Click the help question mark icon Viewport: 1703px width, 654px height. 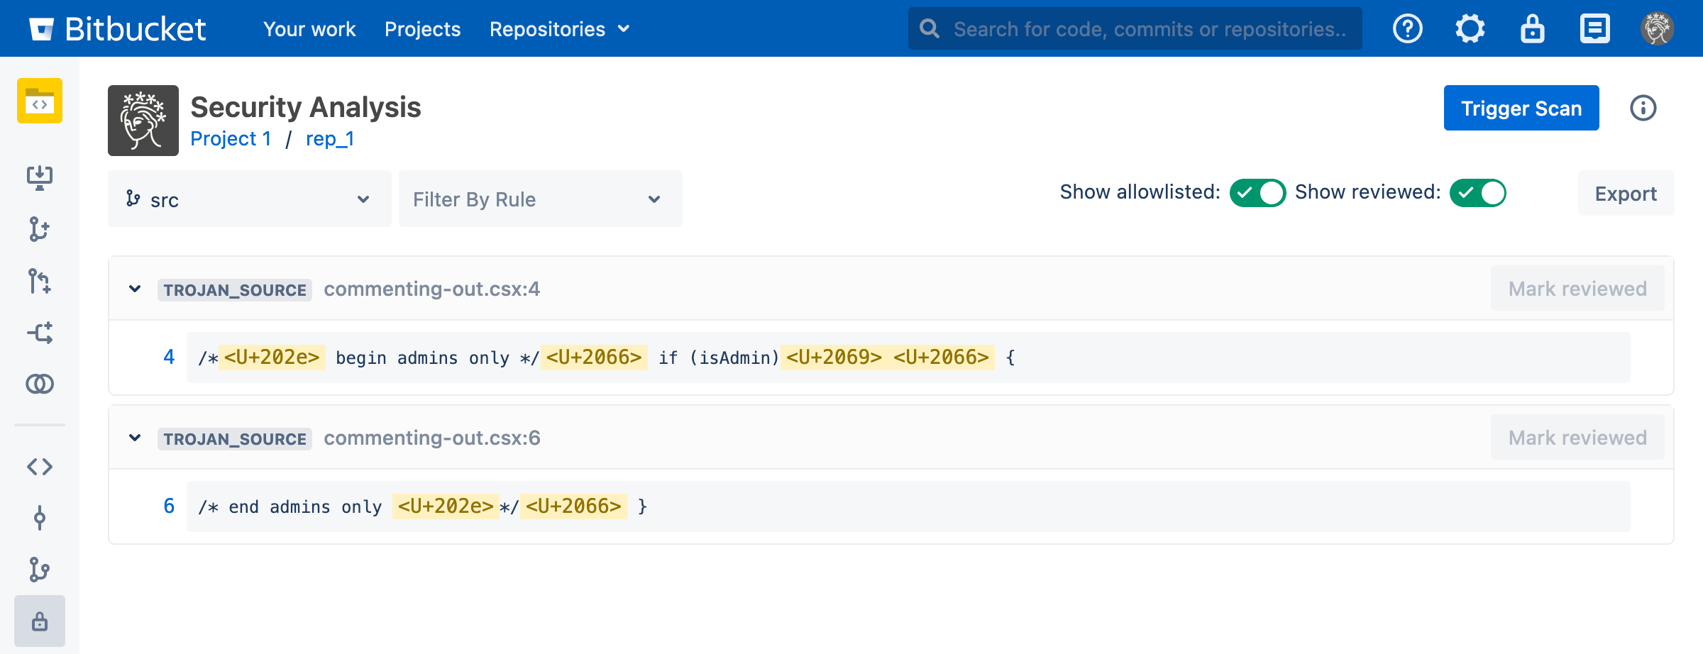(x=1407, y=29)
